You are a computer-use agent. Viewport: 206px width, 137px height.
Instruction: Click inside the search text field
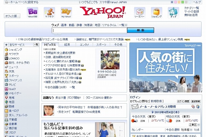click(x=89, y=31)
